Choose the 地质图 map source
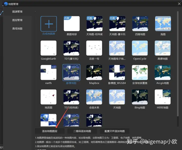Viewport: 182px width, 150px height. [49, 97]
